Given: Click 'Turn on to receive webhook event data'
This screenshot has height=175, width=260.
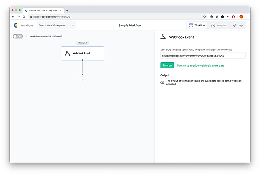Looking at the screenshot, I should pos(200,66).
